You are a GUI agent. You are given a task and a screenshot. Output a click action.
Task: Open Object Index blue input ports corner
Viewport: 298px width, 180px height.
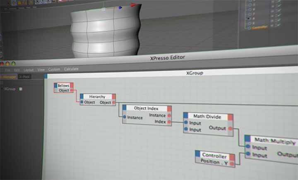coord(124,108)
